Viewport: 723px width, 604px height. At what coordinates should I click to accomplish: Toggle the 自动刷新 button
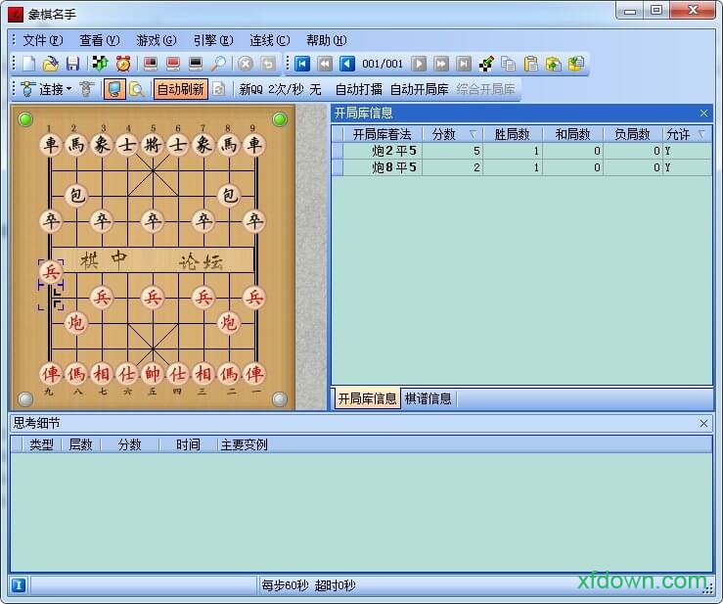tap(180, 89)
